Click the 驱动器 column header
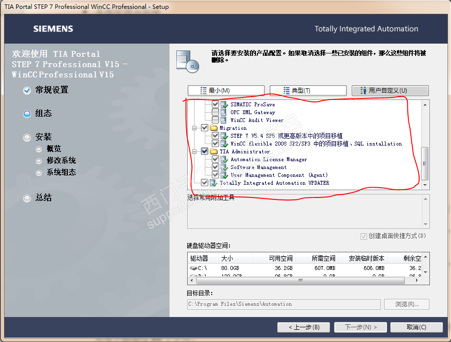Viewport: 451px width, 342px height. 203,258
